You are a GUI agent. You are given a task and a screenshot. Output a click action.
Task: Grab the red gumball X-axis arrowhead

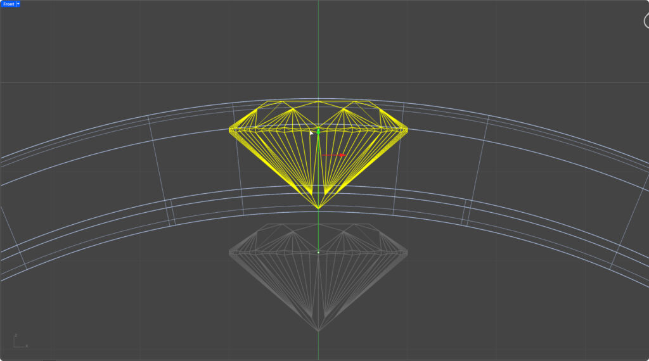click(342, 155)
